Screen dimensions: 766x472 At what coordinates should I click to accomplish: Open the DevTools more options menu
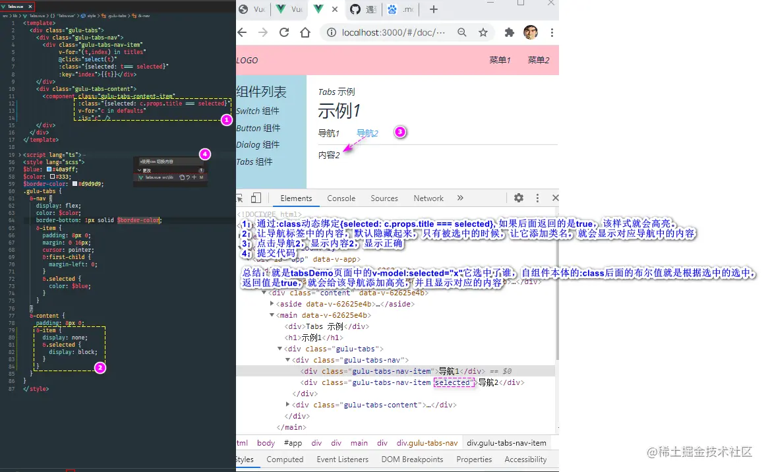(x=537, y=198)
